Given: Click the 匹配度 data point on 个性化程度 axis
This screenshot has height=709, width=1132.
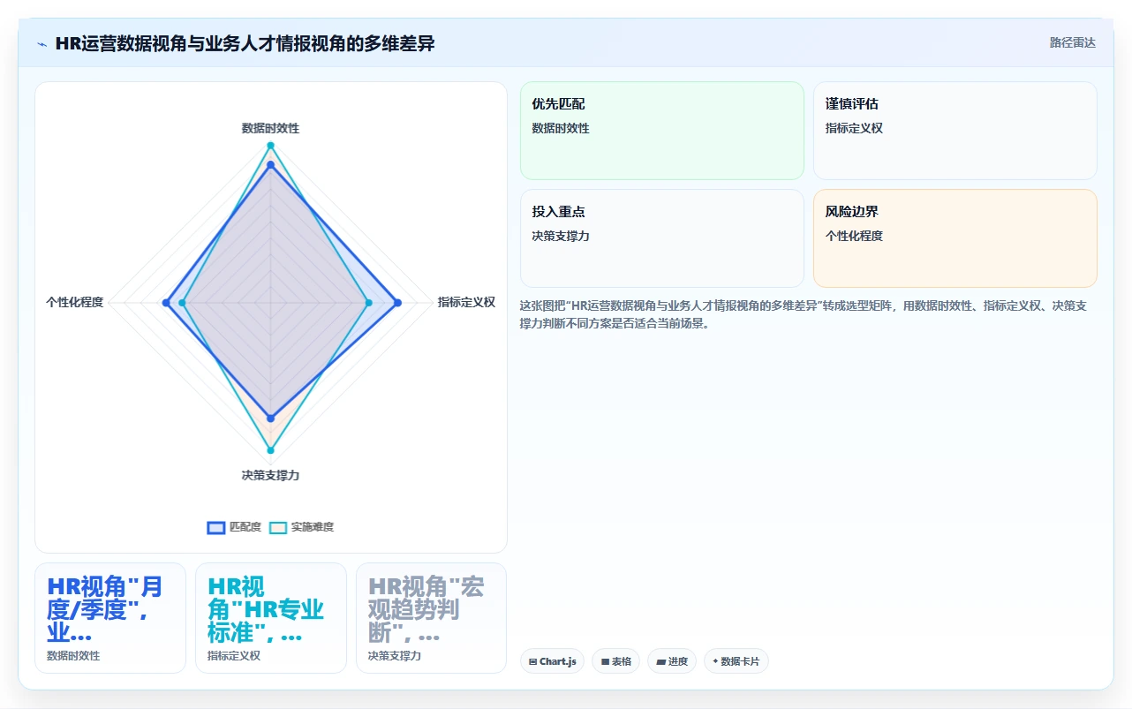Looking at the screenshot, I should click(165, 303).
